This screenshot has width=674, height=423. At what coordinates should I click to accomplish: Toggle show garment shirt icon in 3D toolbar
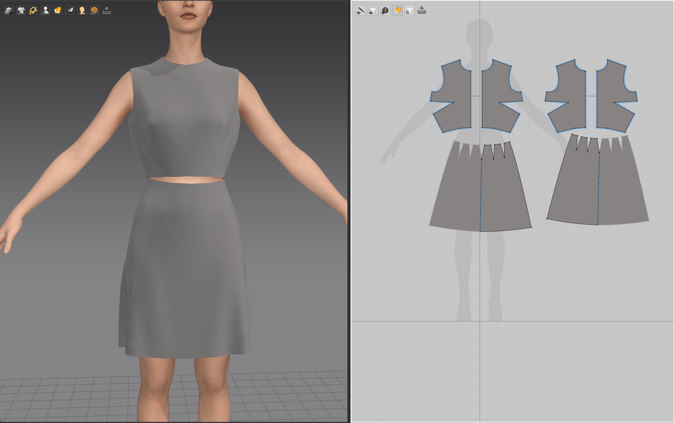coord(21,10)
